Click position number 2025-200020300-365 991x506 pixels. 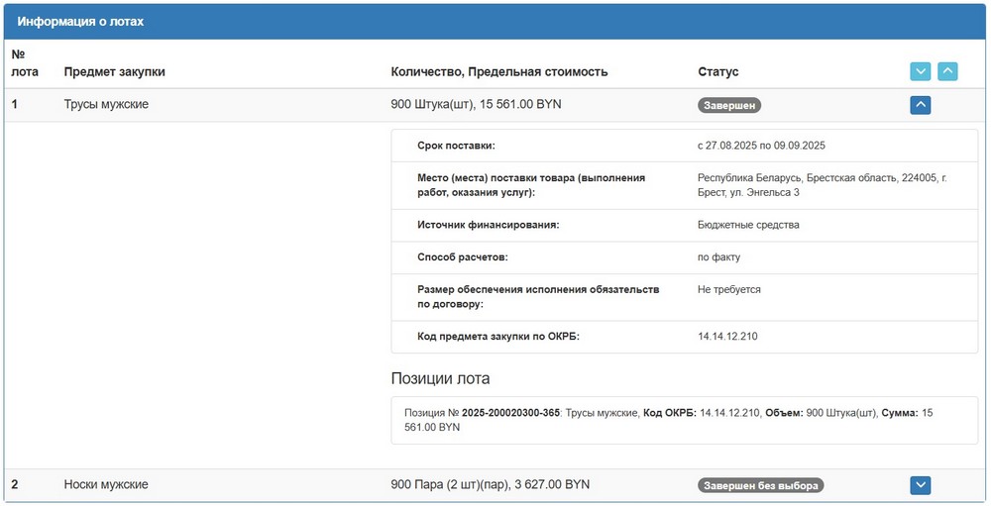(510, 412)
